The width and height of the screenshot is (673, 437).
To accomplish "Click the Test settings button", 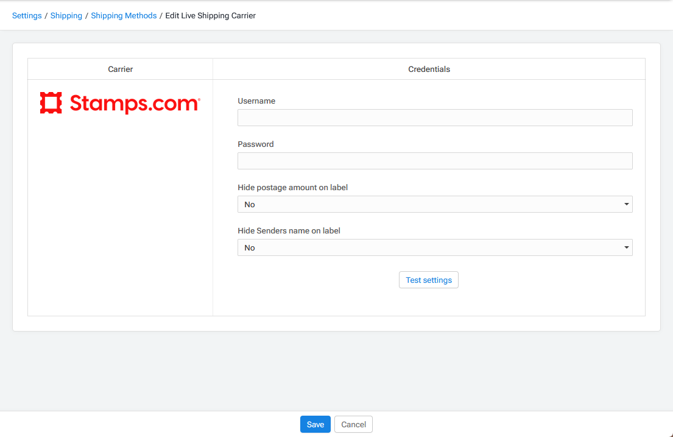I will [x=428, y=280].
